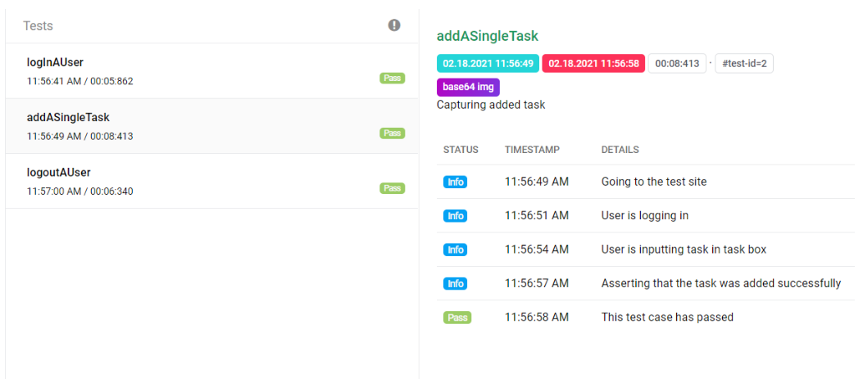Click the start time badge 11:56:49
863x383 pixels.
[488, 64]
